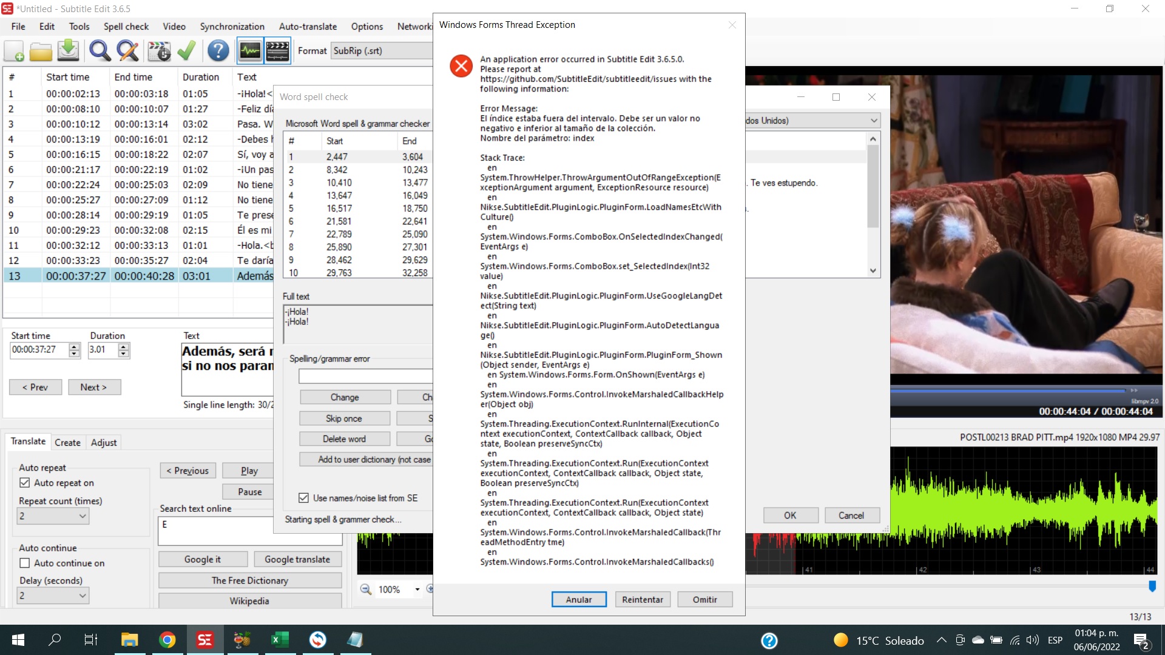Uncheck Use names/noise list from SE
The image size is (1165, 655).
pos(303,497)
